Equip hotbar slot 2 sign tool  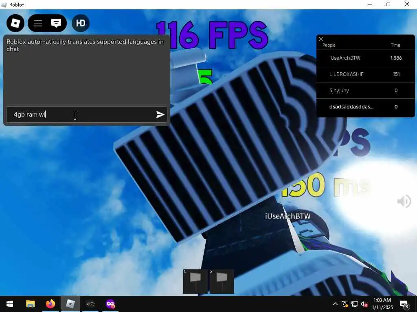coord(222,282)
